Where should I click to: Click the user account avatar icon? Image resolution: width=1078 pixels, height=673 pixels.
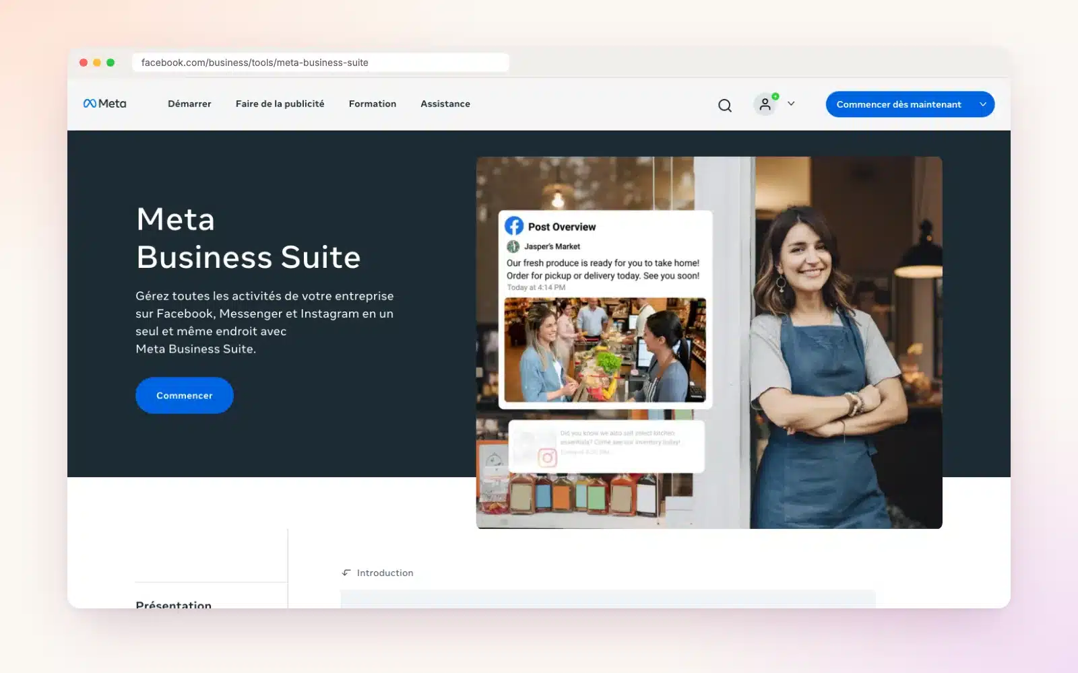765,104
